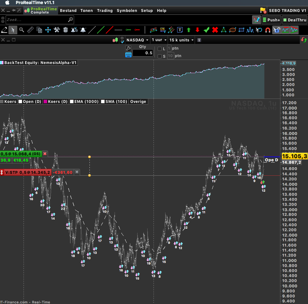The width and height of the screenshot is (308, 304).
Task: Insert a green up arrow marker
Action: 189,30
